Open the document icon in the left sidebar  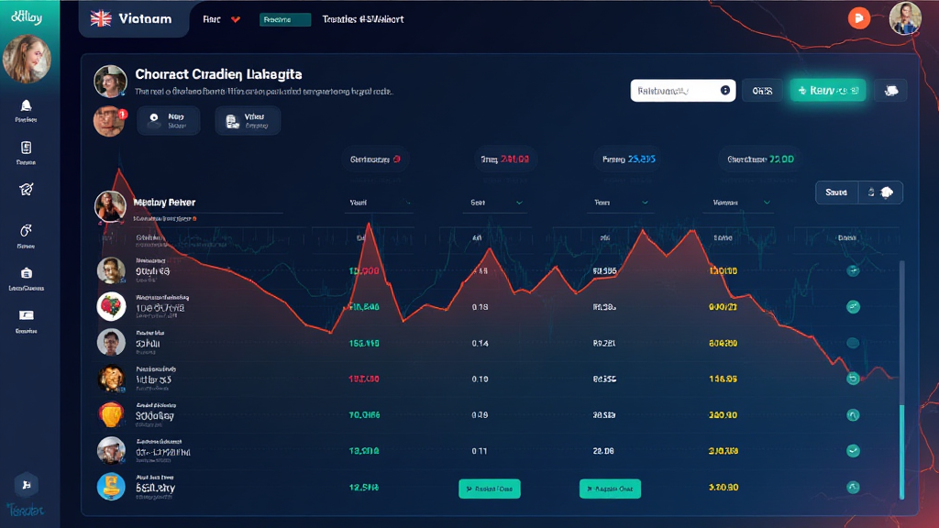click(x=26, y=148)
